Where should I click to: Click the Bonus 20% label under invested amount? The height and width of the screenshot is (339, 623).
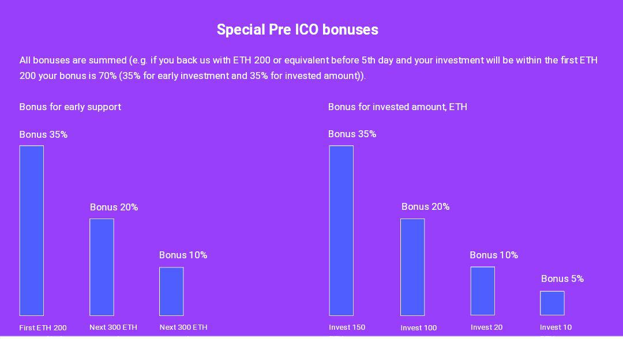pos(425,207)
